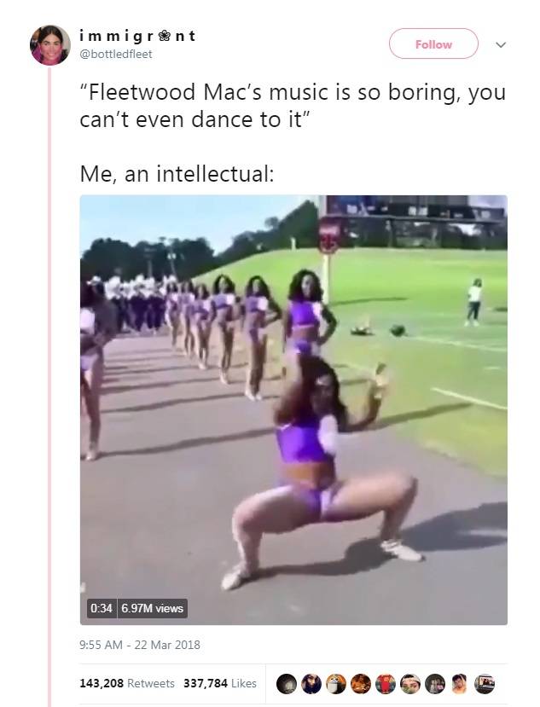Open fifth liker avatar in the row
This screenshot has height=707, width=540.
[x=386, y=684]
